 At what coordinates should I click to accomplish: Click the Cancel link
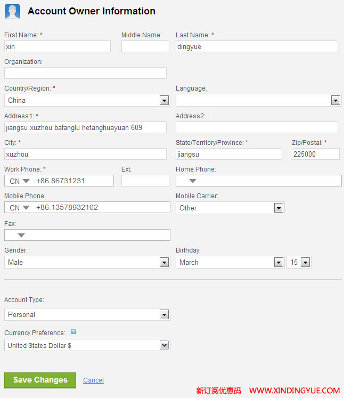(x=93, y=380)
